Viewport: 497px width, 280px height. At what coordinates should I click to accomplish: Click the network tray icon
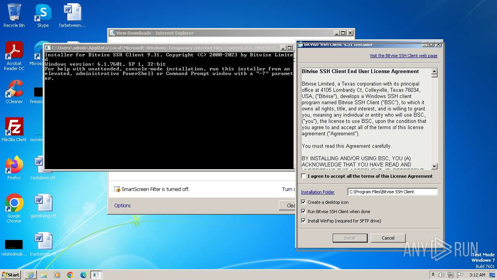coord(451,275)
